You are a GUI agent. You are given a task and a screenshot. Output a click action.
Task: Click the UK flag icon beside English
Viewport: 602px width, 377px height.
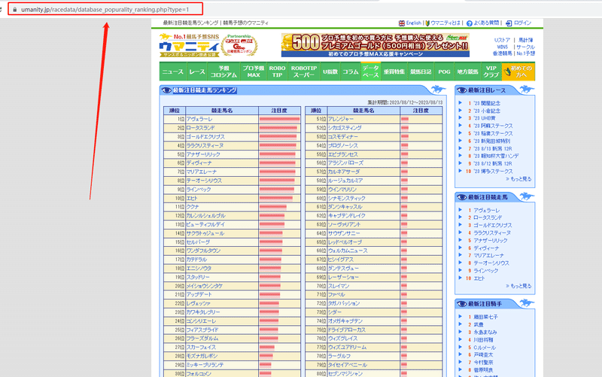[x=402, y=23]
